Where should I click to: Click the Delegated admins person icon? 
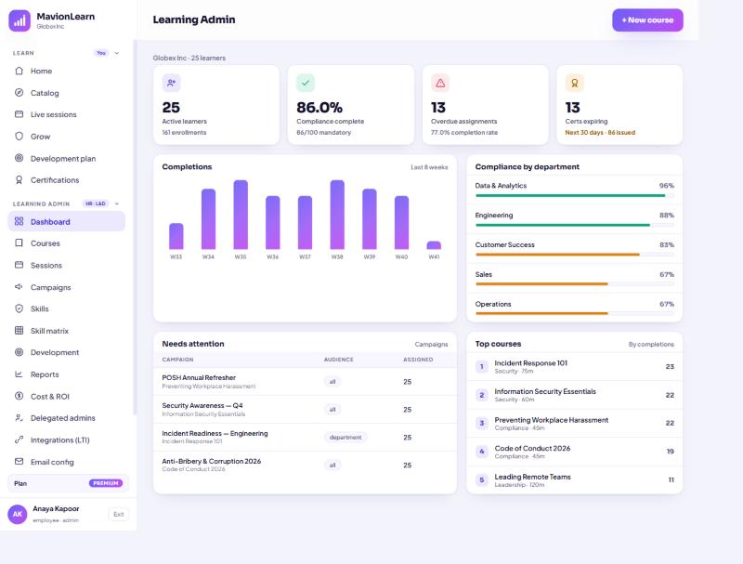(x=19, y=417)
